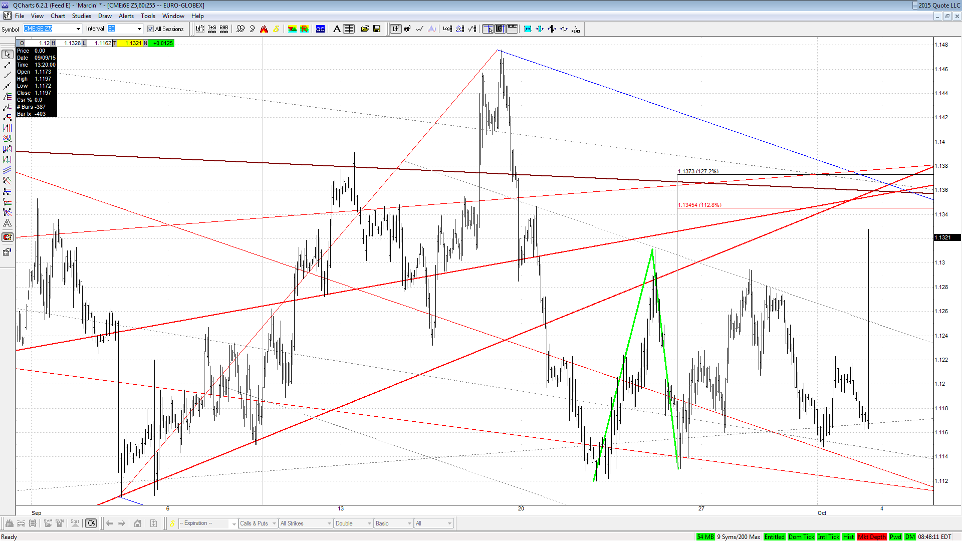Toggle the crosshair cursor mode
The image size is (962, 541).
488,29
